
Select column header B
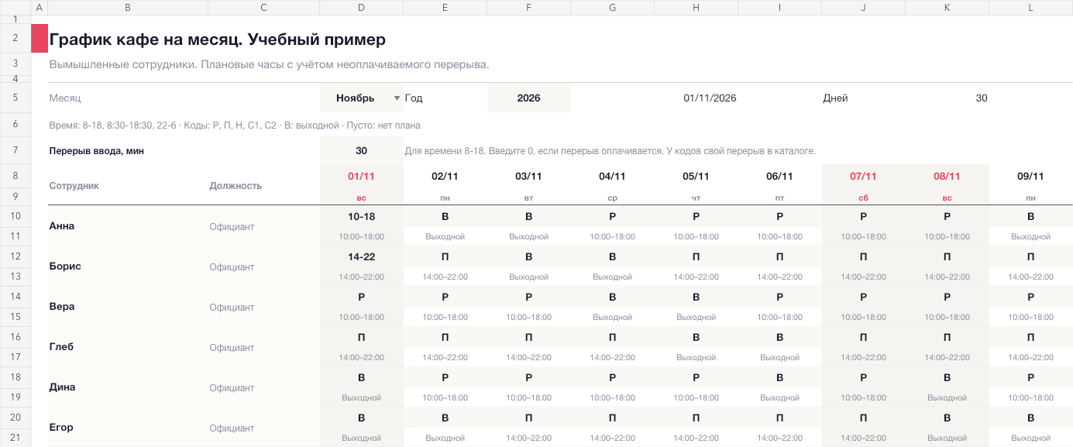[128, 8]
